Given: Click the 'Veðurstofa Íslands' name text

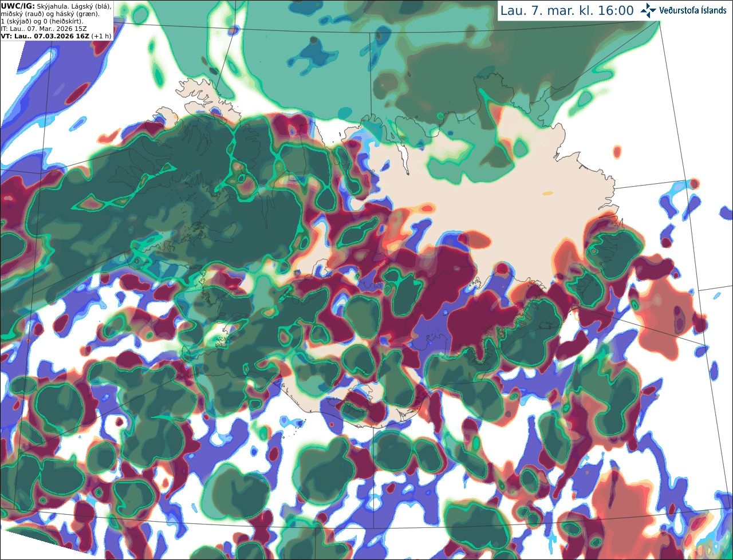Looking at the screenshot, I should pos(692,10).
